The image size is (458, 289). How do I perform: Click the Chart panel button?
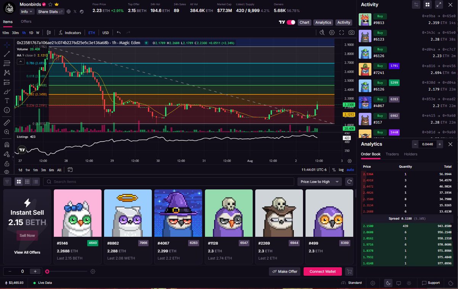click(x=304, y=23)
